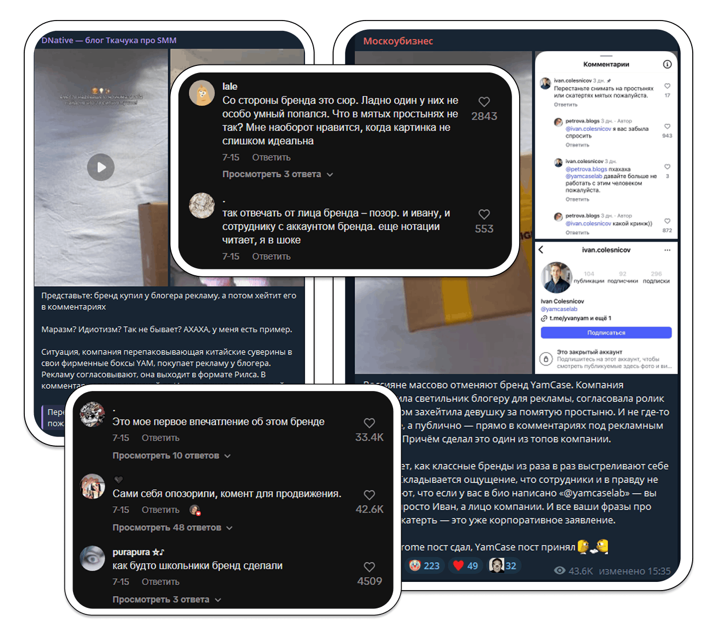The width and height of the screenshot is (717, 636).
Task: Open 'DNative — блог Ткачука про SMM' title
Action: click(109, 41)
